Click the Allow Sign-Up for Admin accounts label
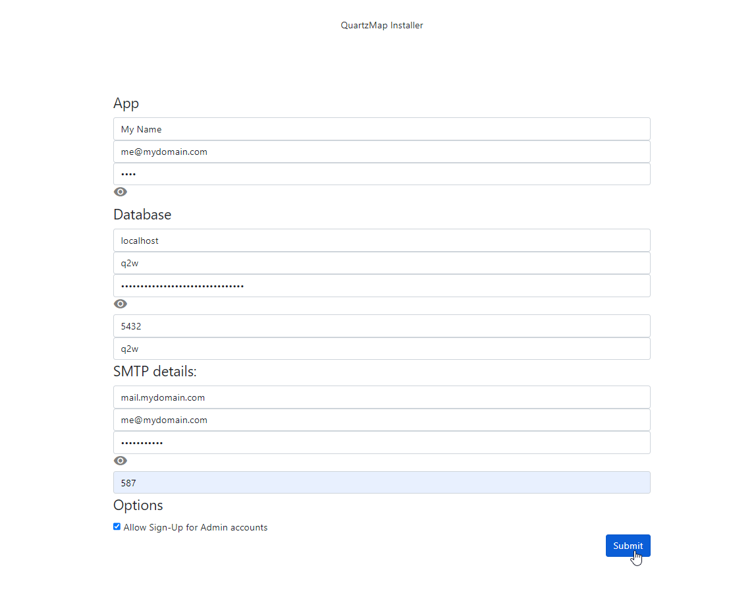 (x=196, y=527)
